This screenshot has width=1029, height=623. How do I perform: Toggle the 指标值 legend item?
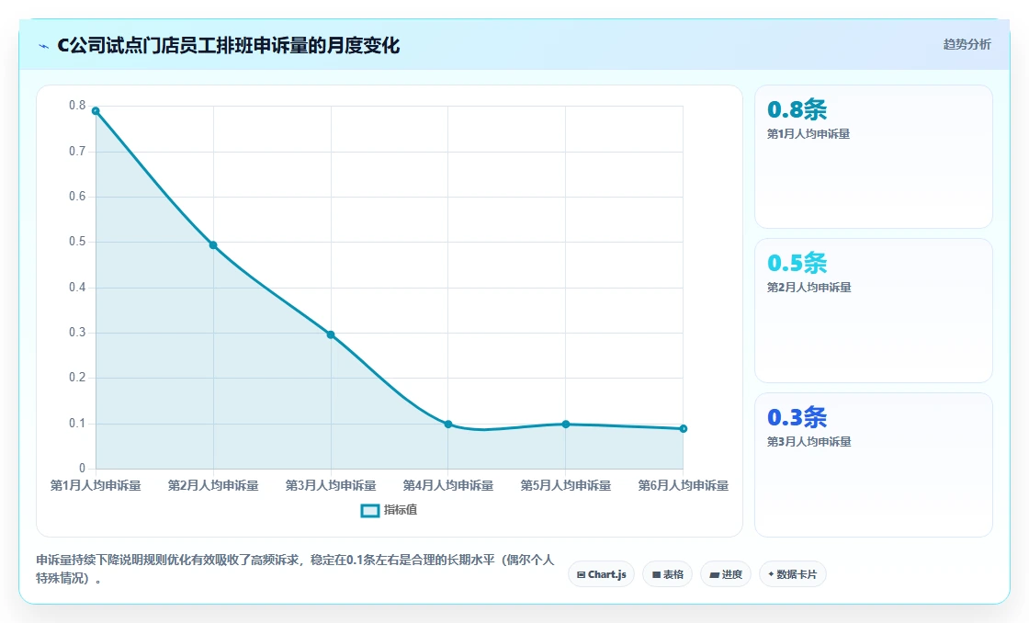pyautogui.click(x=390, y=510)
